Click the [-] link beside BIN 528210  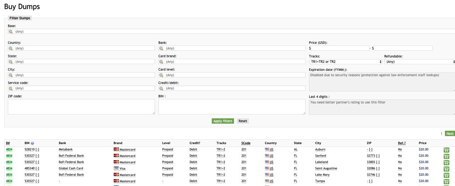click(37, 150)
